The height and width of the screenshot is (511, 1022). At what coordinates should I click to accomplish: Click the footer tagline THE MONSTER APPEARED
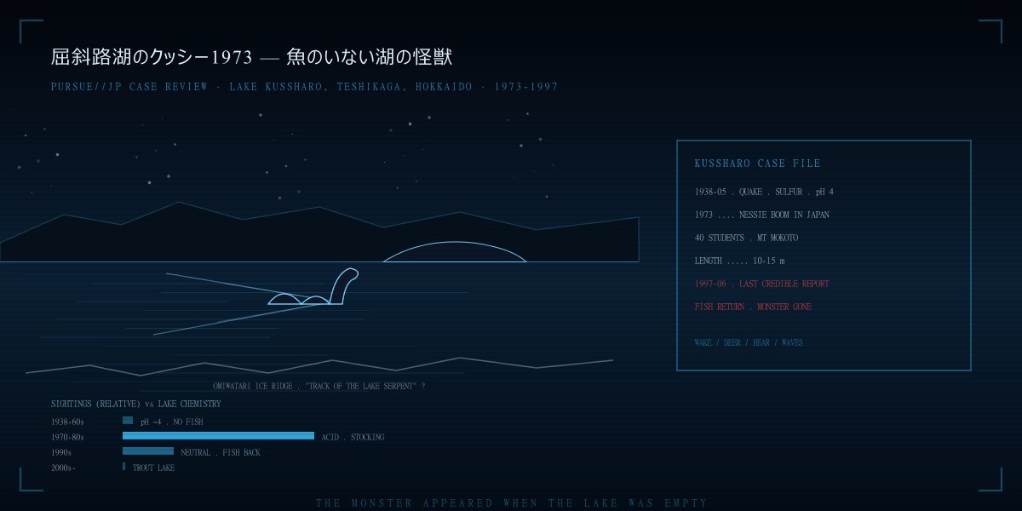click(511, 503)
